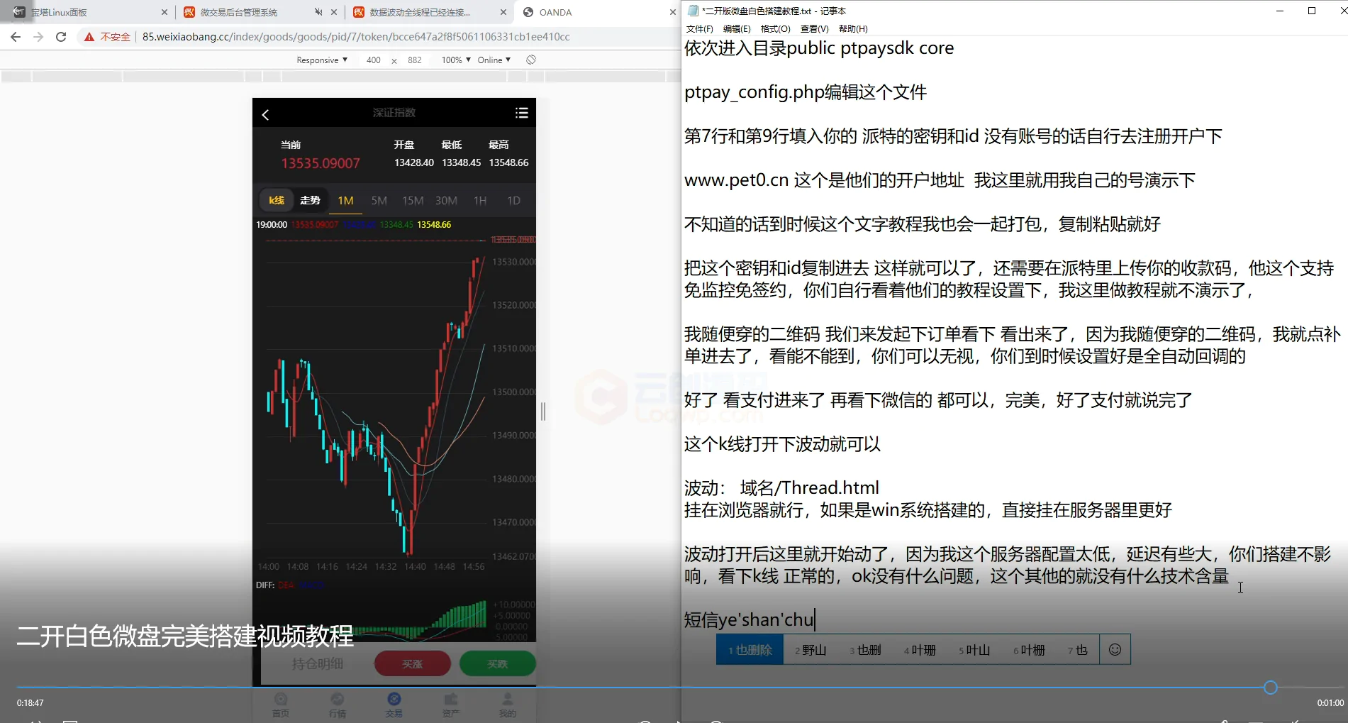
Task: Open Notepad 文件(F) menu
Action: [700, 29]
